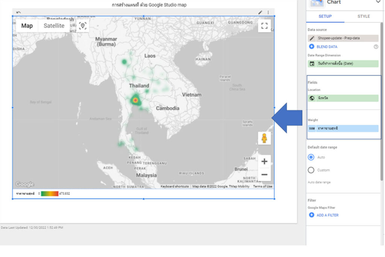Click the 'Cambodia' label on the map
This screenshot has height=257, width=385.
click(168, 108)
